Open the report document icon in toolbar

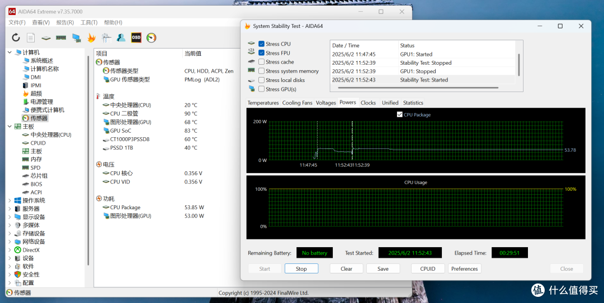coord(31,38)
